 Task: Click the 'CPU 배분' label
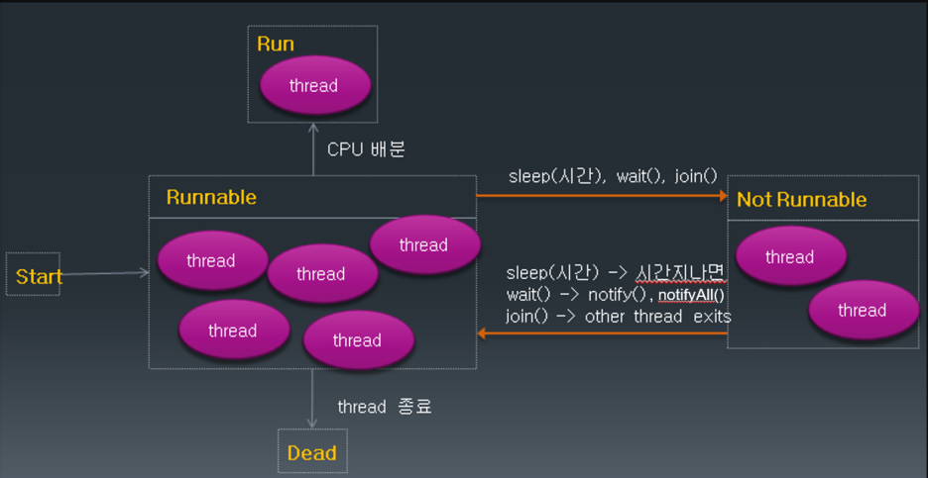pos(366,148)
